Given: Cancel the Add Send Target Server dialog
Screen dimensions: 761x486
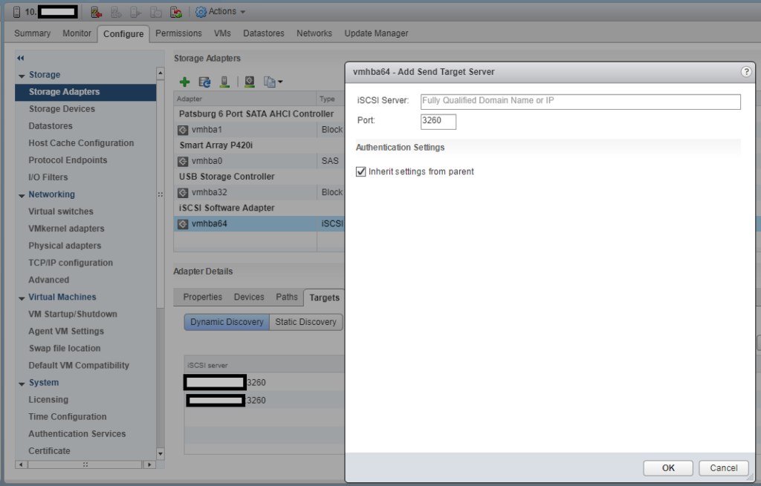Looking at the screenshot, I should coord(723,468).
